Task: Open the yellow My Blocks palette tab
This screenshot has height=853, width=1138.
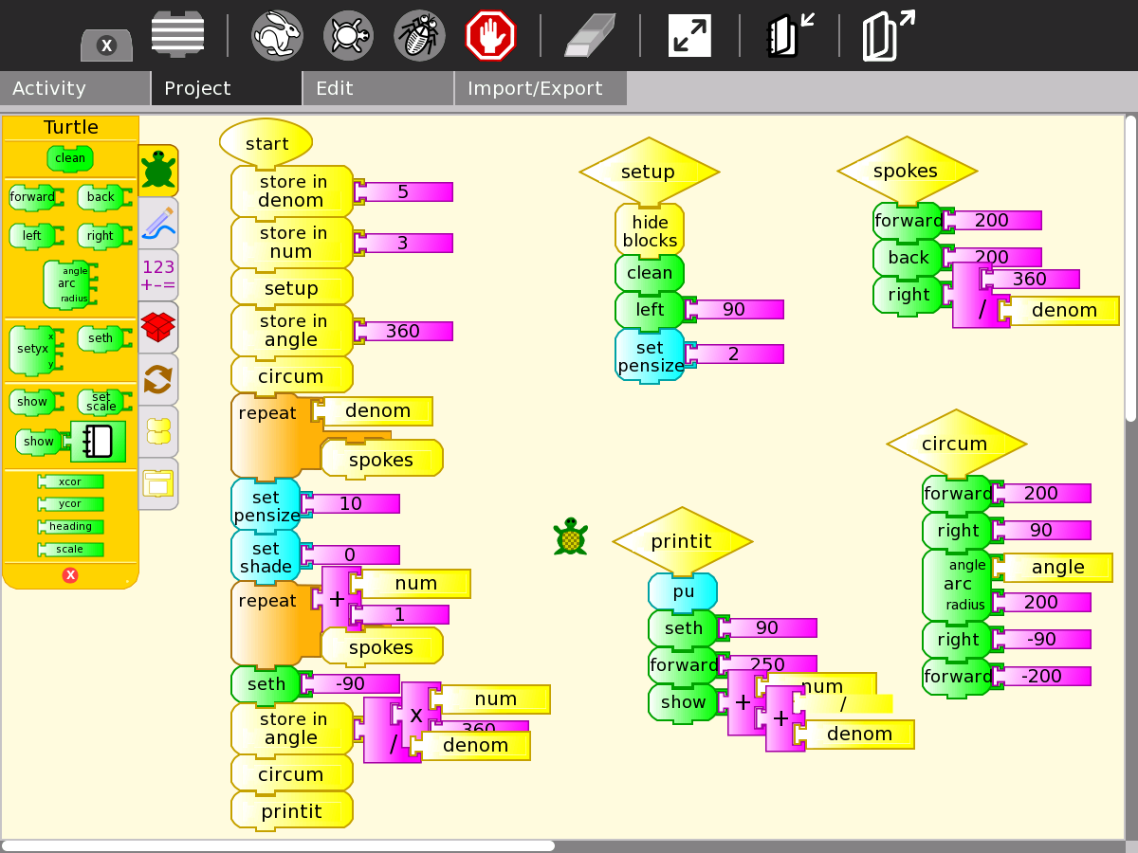Action: (x=158, y=431)
